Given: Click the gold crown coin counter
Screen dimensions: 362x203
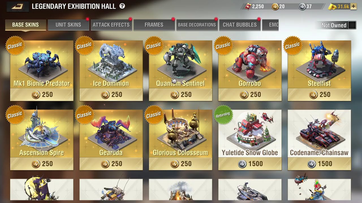Looking at the screenshot, I should click(278, 6).
